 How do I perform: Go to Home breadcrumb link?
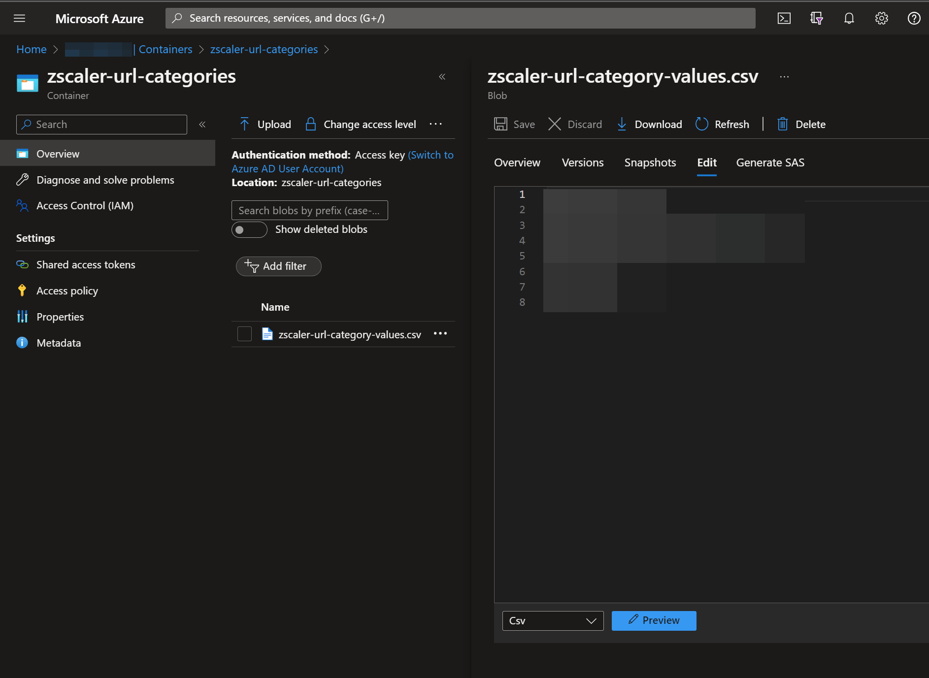tap(32, 49)
